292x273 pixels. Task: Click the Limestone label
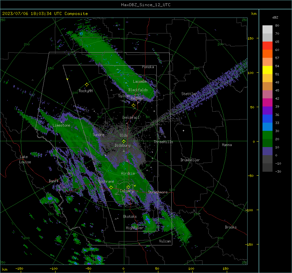pos(61,125)
